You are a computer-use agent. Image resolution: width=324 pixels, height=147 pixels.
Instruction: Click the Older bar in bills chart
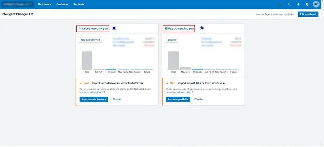[x=173, y=61]
